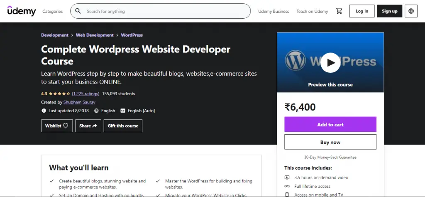Open instructor Shubham Saurav's profile link

78,102
